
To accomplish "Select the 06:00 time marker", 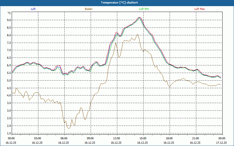I will point(64,138).
